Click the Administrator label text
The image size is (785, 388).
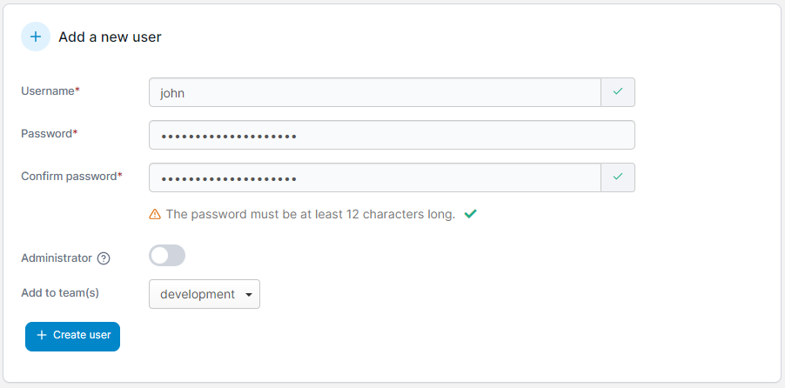tap(57, 258)
